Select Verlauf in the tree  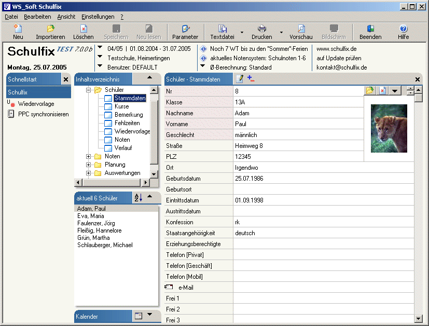point(123,148)
